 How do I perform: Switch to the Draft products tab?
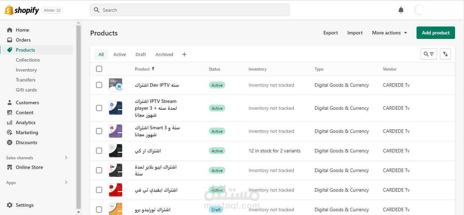coord(141,54)
